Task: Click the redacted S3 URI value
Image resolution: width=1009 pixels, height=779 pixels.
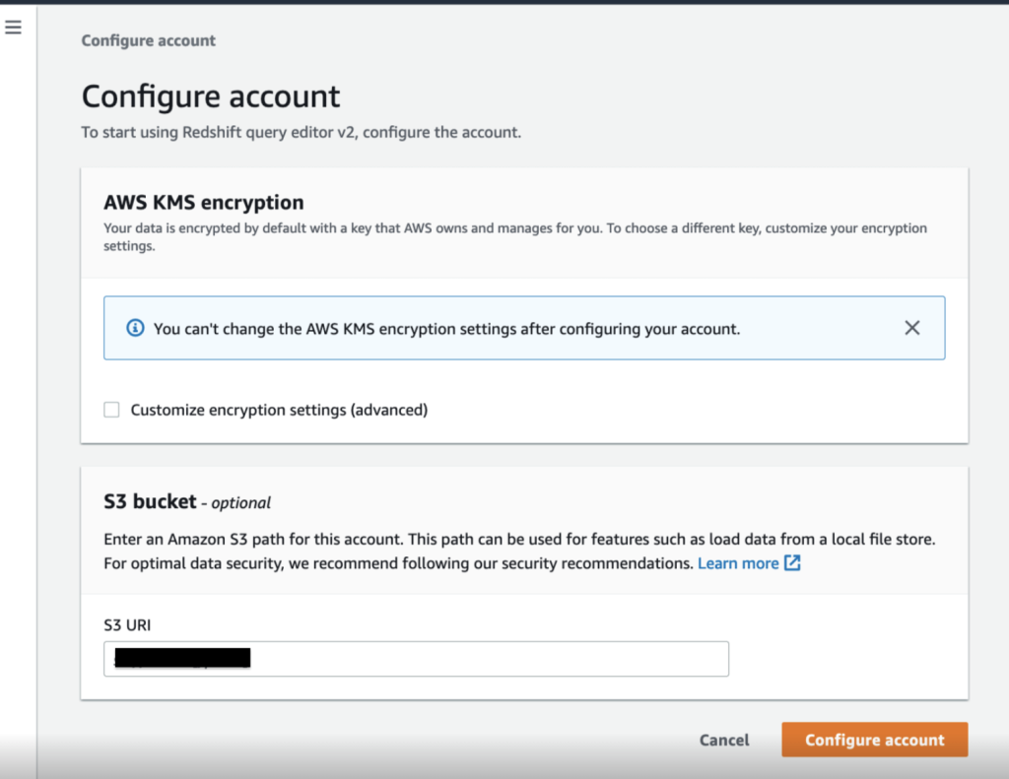Action: (x=182, y=658)
